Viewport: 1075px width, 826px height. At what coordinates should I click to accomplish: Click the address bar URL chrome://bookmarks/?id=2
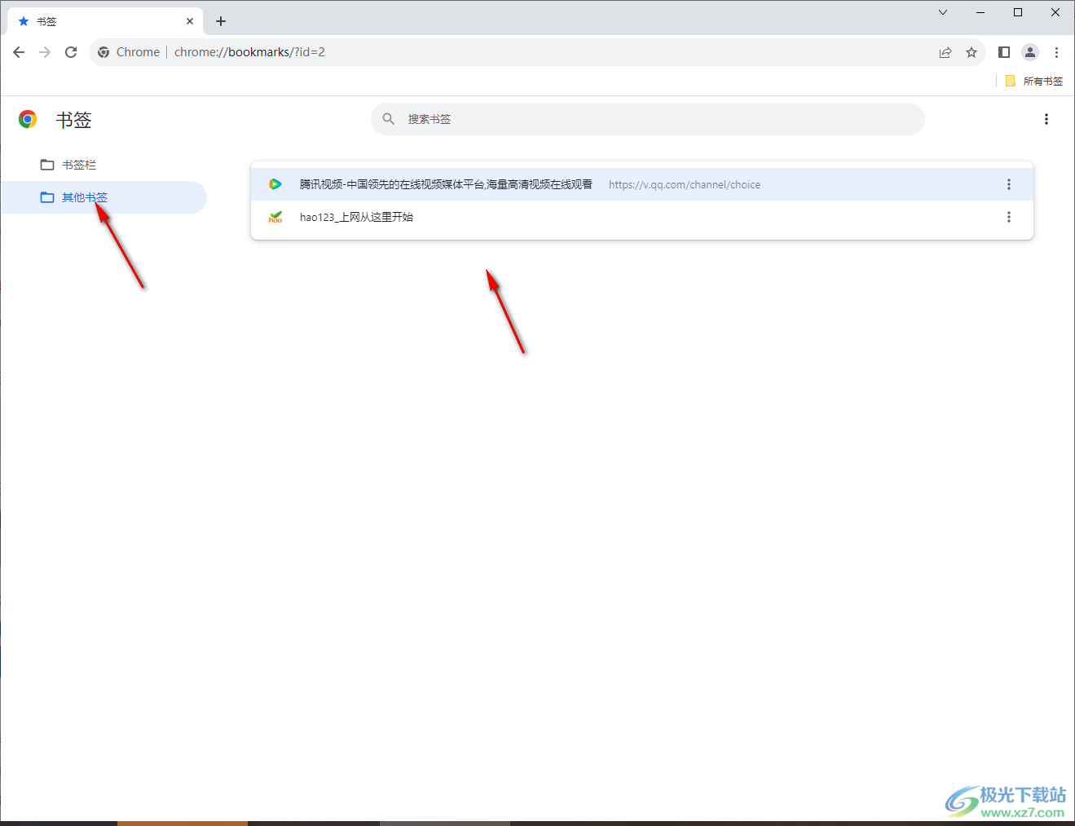249,52
